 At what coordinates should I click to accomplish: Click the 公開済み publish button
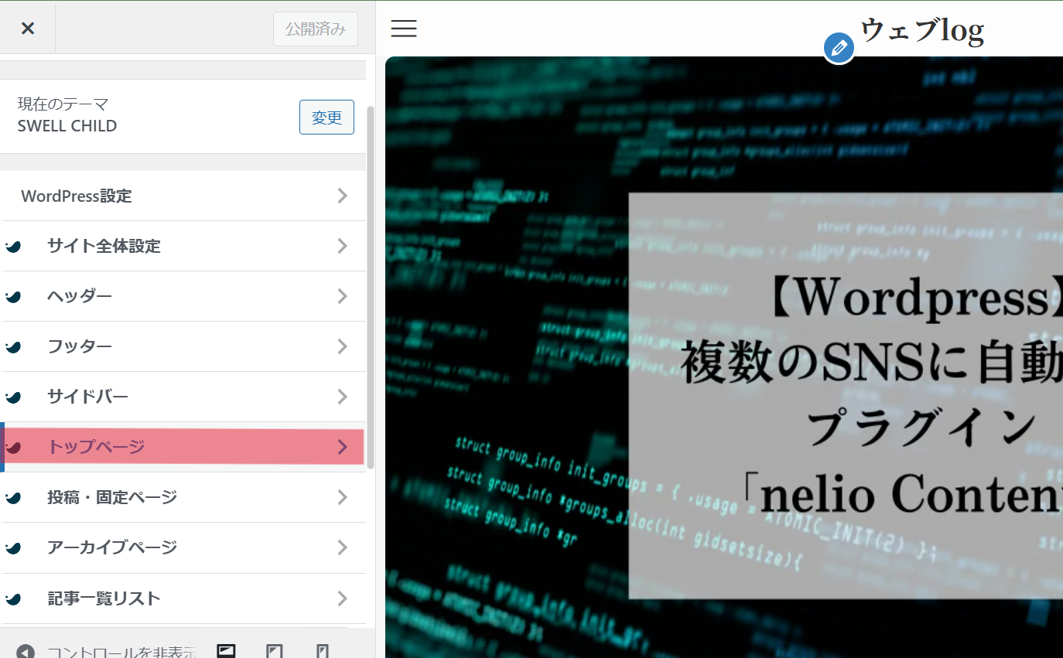[x=316, y=29]
